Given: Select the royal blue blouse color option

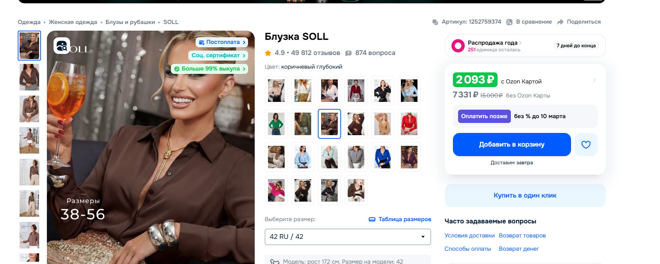Looking at the screenshot, I should [x=382, y=157].
